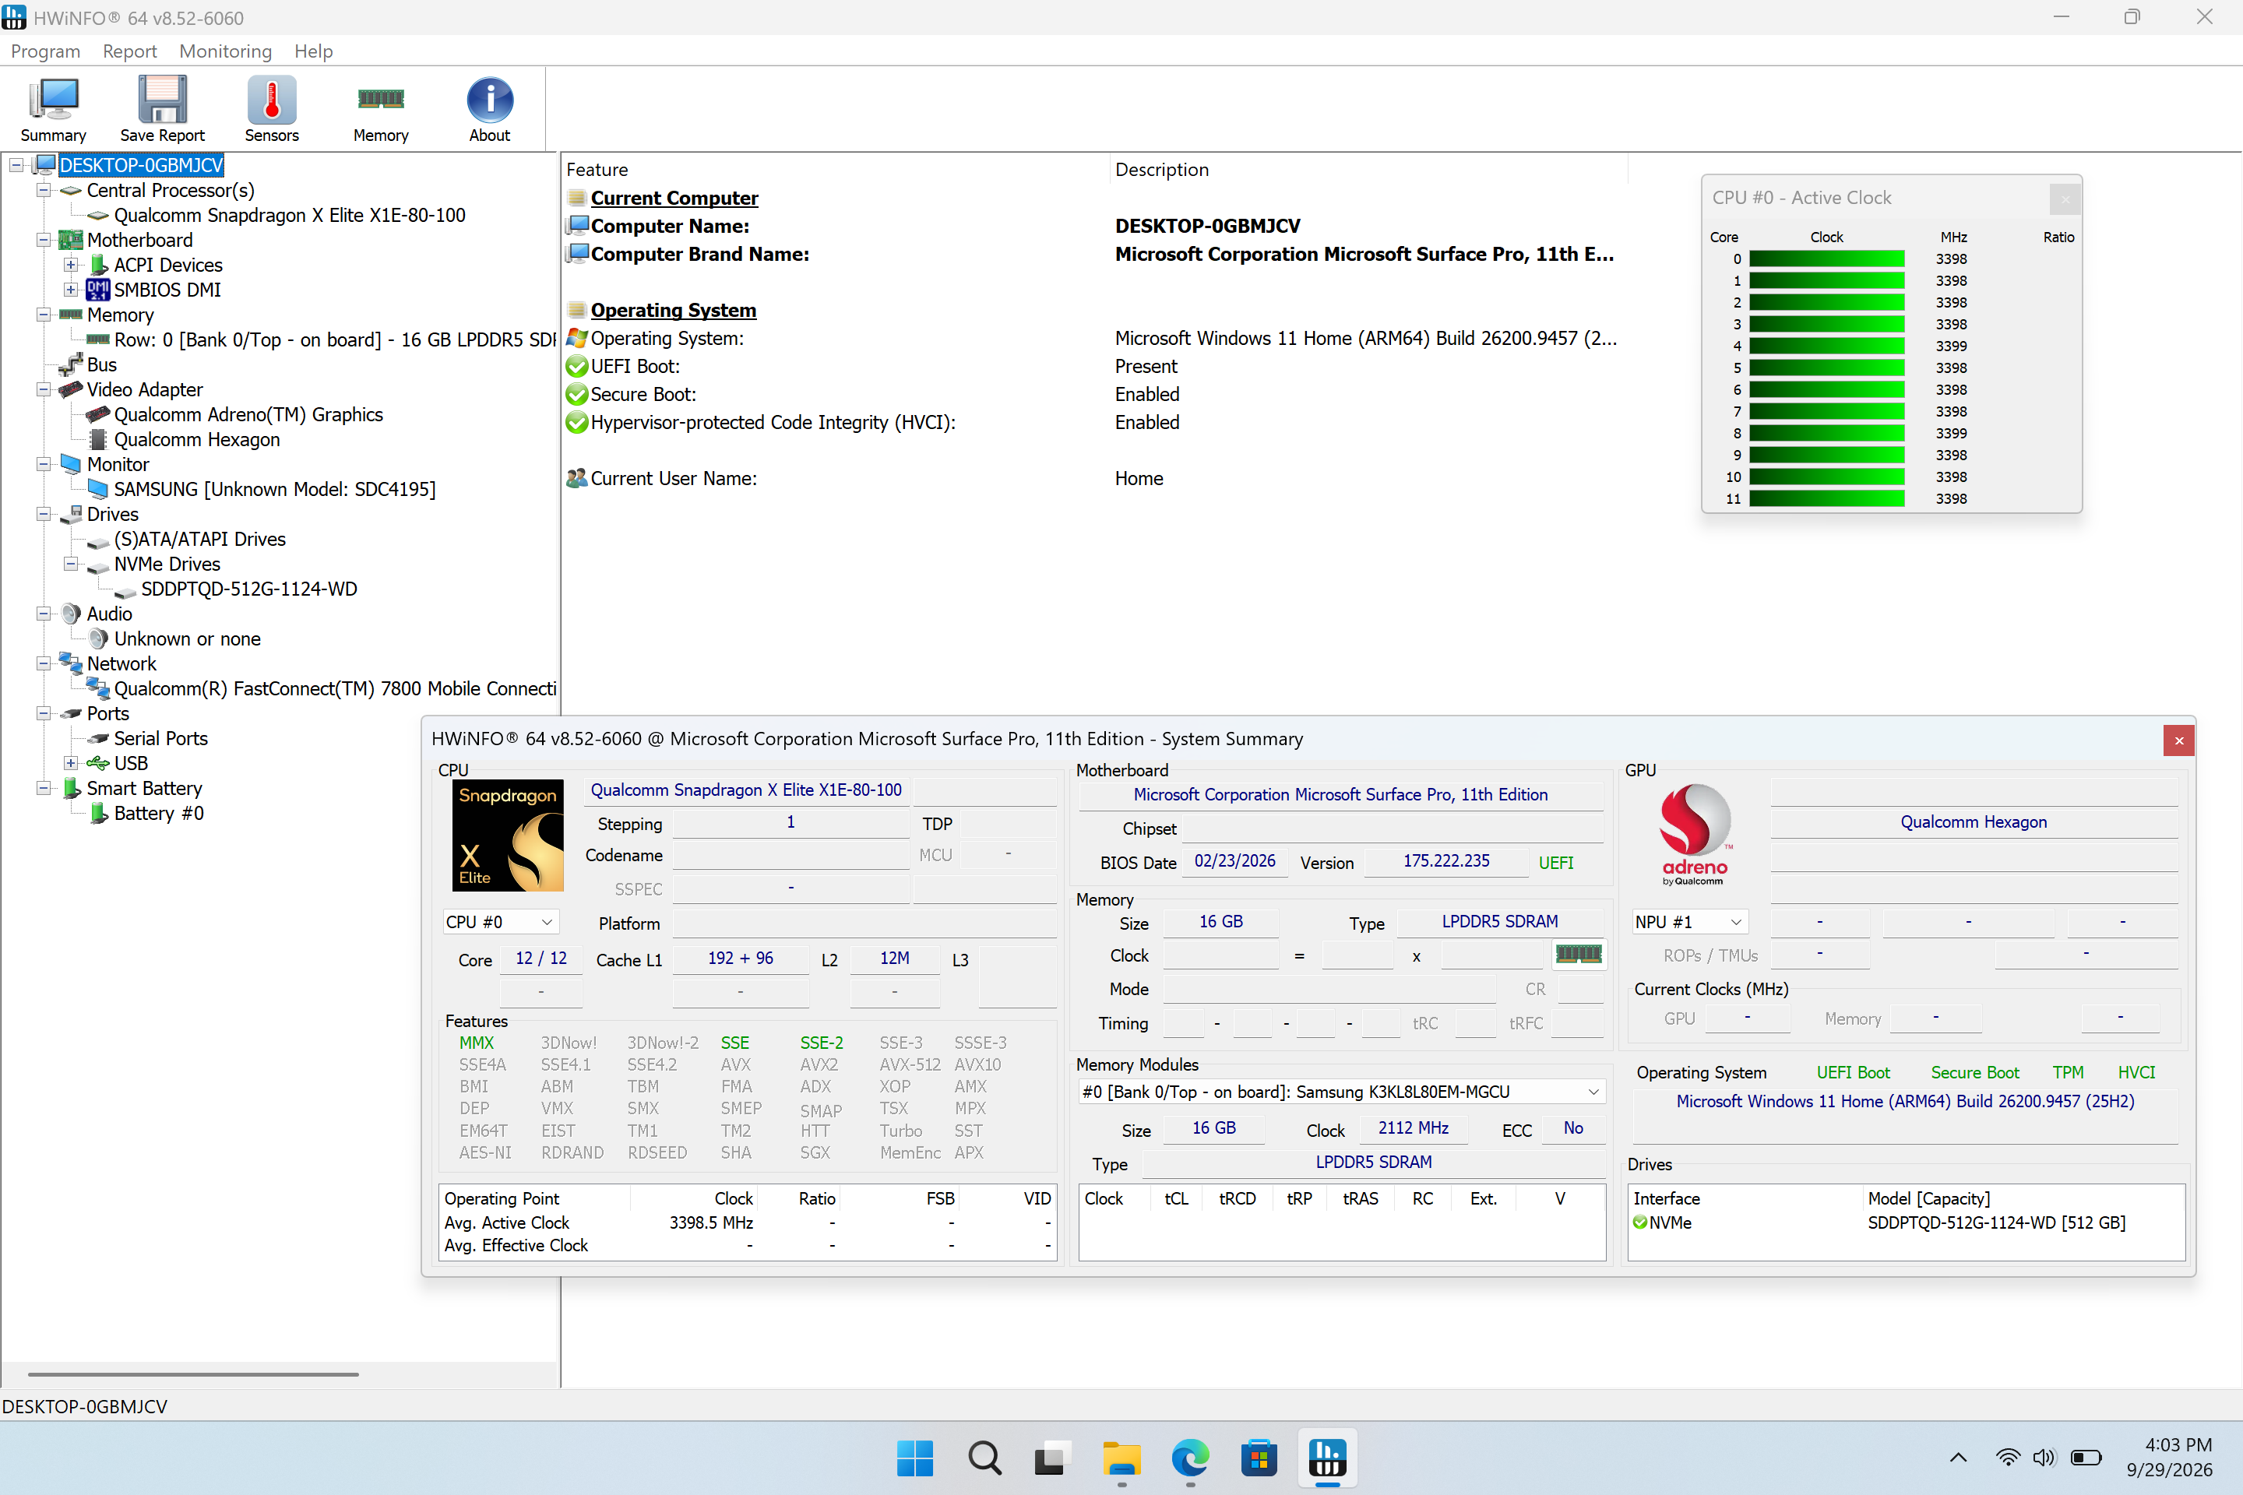Viewport: 2243px width, 1495px height.
Task: Expand the SMBIOS DMI node
Action: pos(71,289)
